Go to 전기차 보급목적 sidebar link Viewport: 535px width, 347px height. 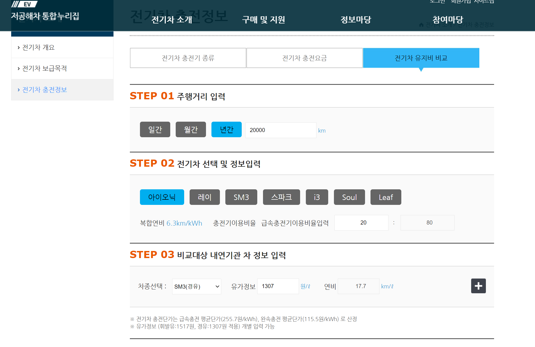pos(44,68)
